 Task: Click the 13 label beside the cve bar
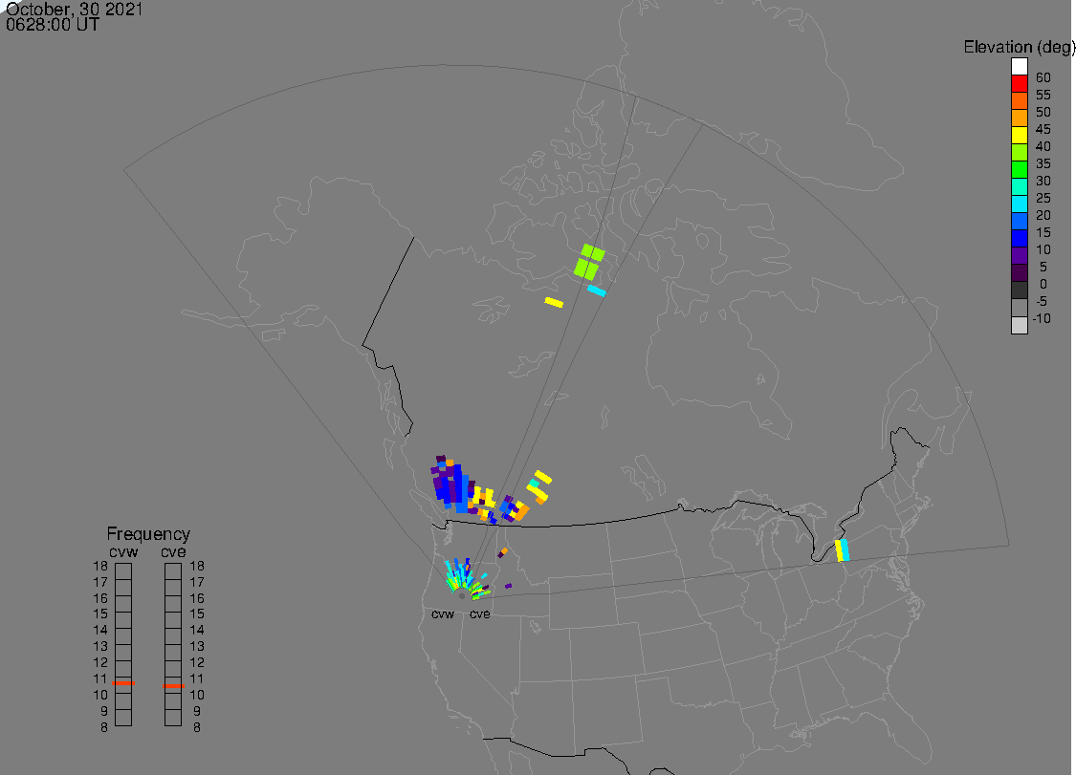197,646
